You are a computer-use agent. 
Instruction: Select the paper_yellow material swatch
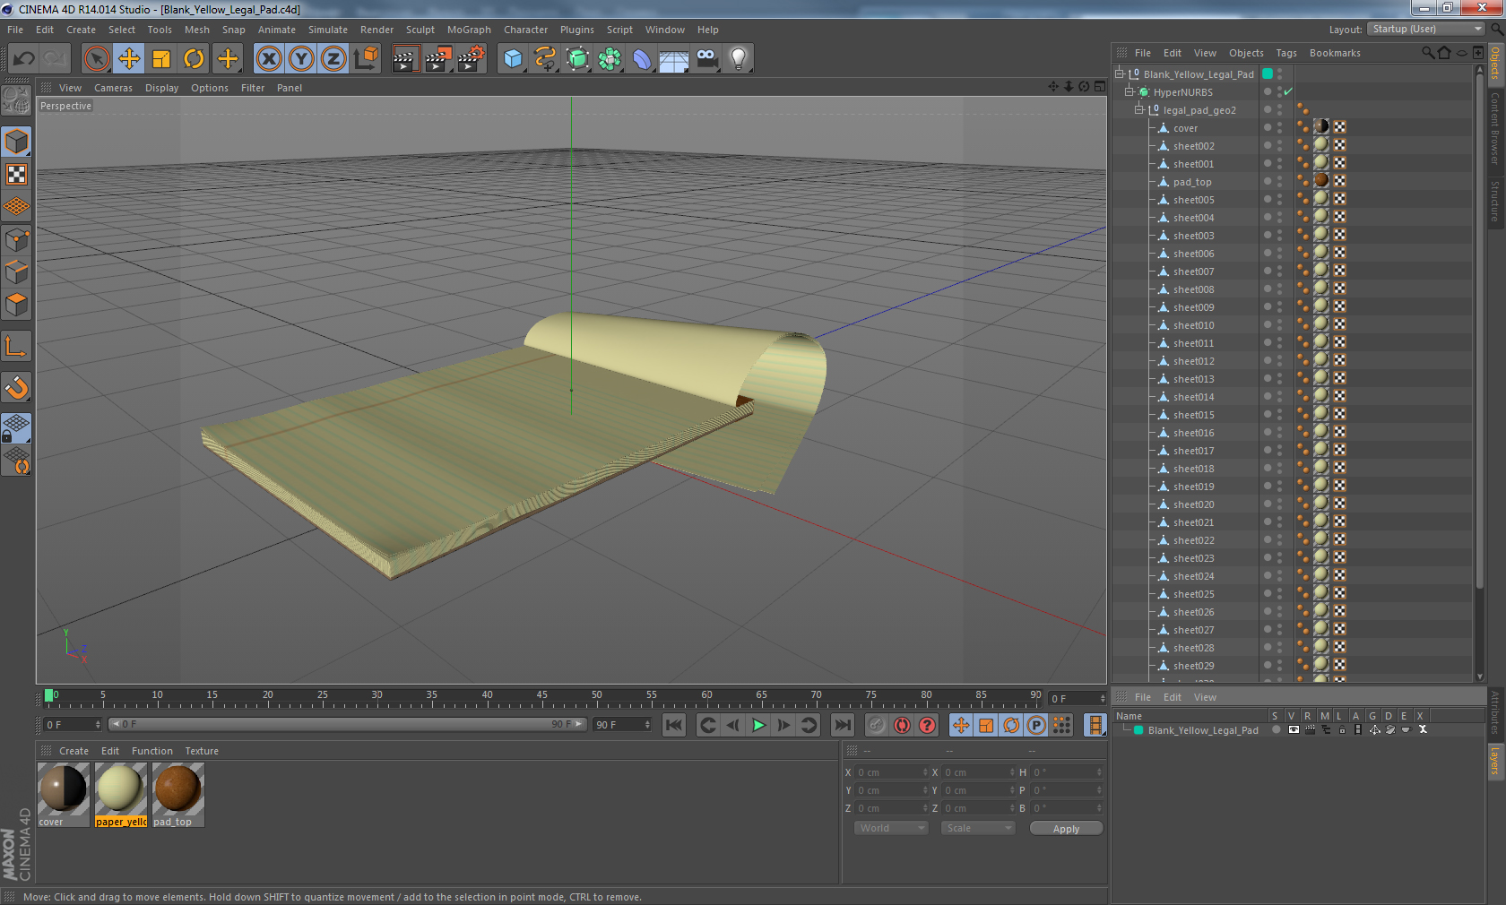point(121,794)
